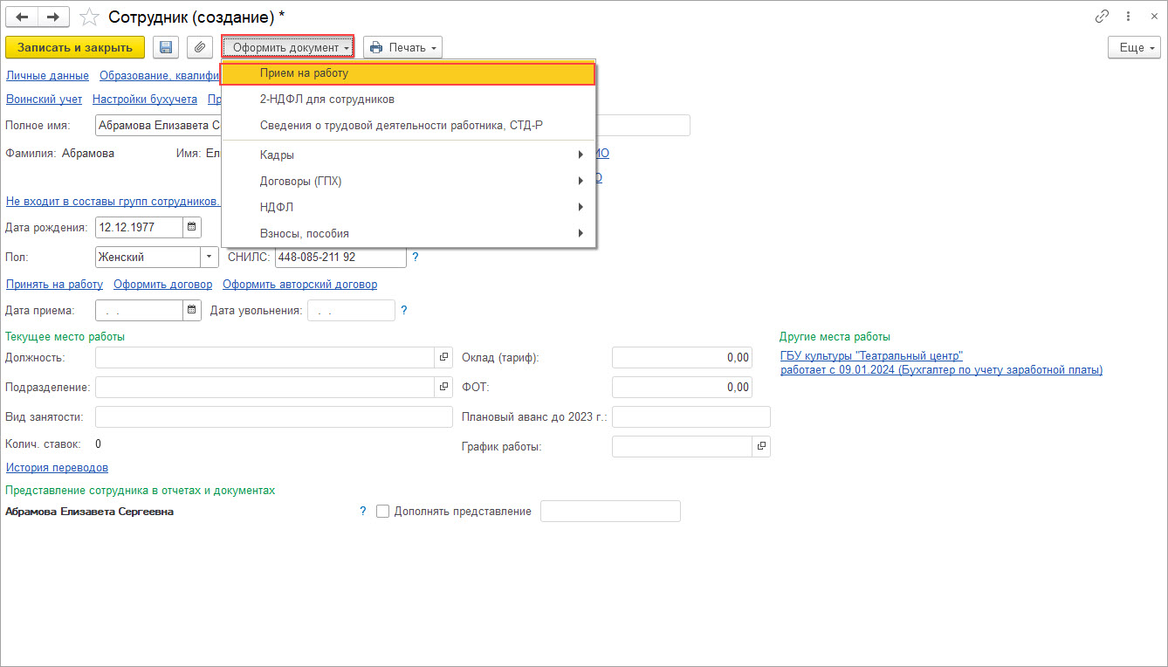The image size is (1168, 667).
Task: Expand the НДФЛ submenu
Action: [x=409, y=208]
